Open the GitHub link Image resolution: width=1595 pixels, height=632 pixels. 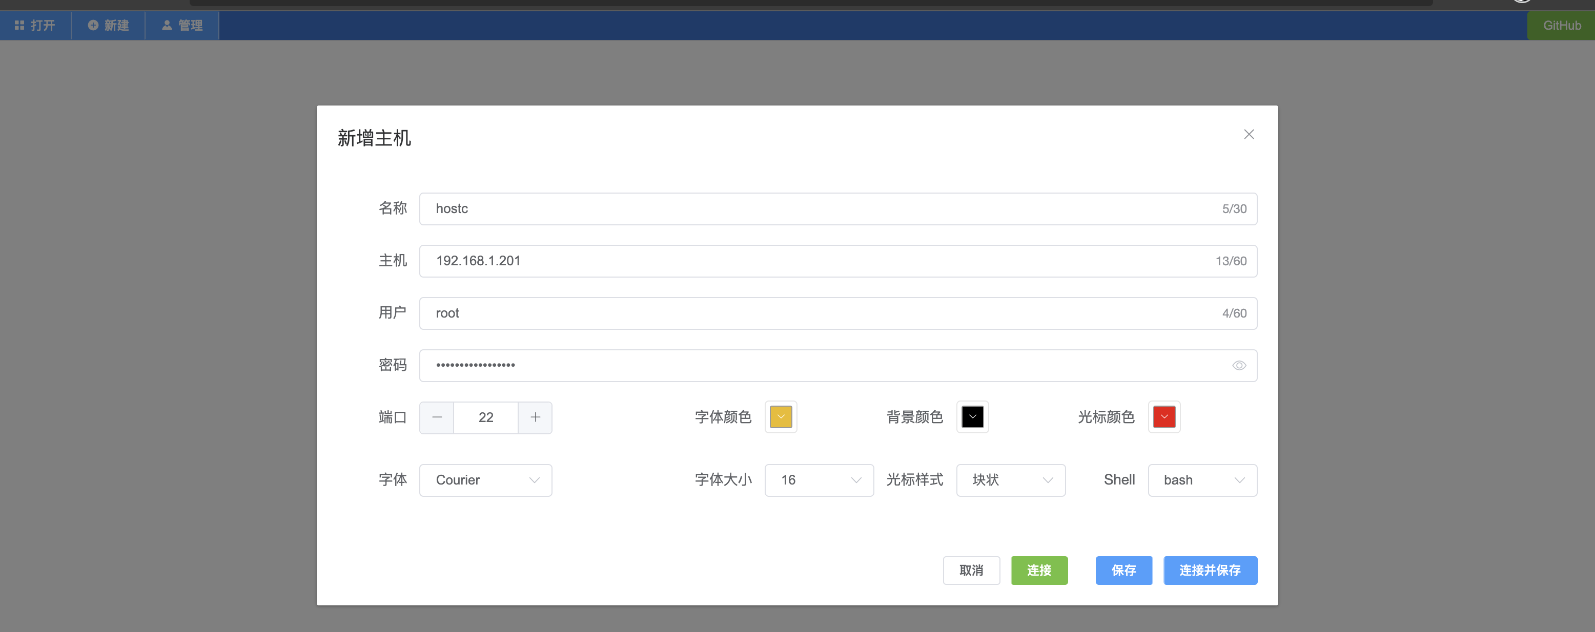pyautogui.click(x=1561, y=26)
